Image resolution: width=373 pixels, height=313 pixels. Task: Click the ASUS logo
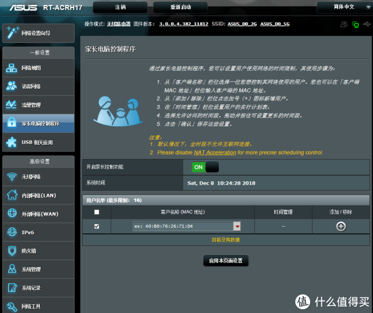(x=23, y=7)
